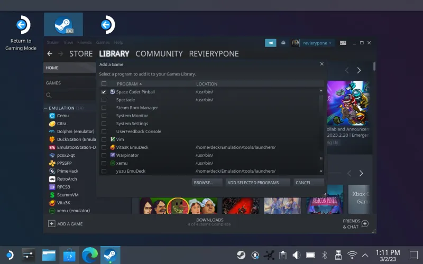The width and height of the screenshot is (423, 264).
Task: Click the Steam announcements megaphone icon
Action: coord(271,43)
